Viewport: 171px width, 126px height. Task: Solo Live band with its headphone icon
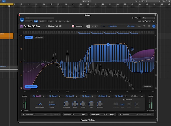142,96
